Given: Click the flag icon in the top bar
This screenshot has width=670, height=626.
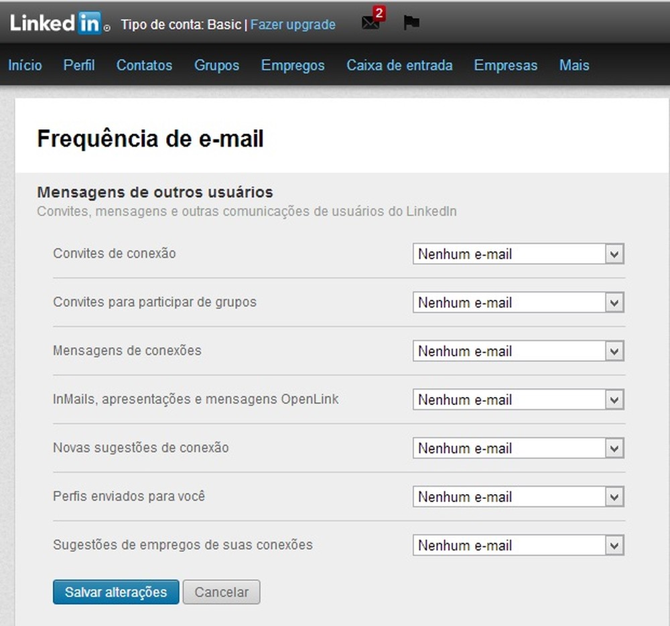Looking at the screenshot, I should tap(411, 22).
